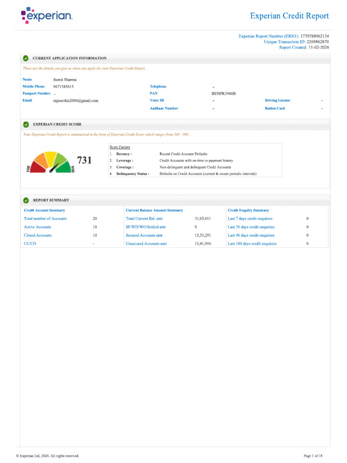Click the Page 1 of 18 indicator

click(x=313, y=456)
